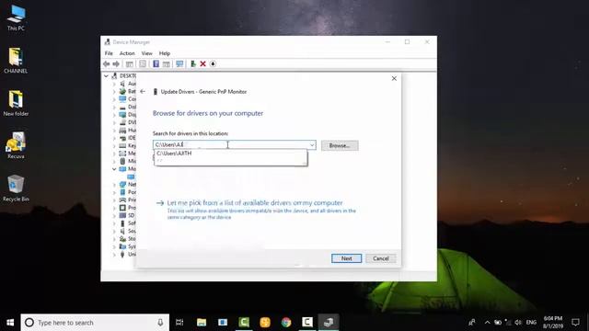Viewport: 589px width, 331px height.
Task: Click Device Manager back arrow toolbar icon
Action: click(x=107, y=64)
